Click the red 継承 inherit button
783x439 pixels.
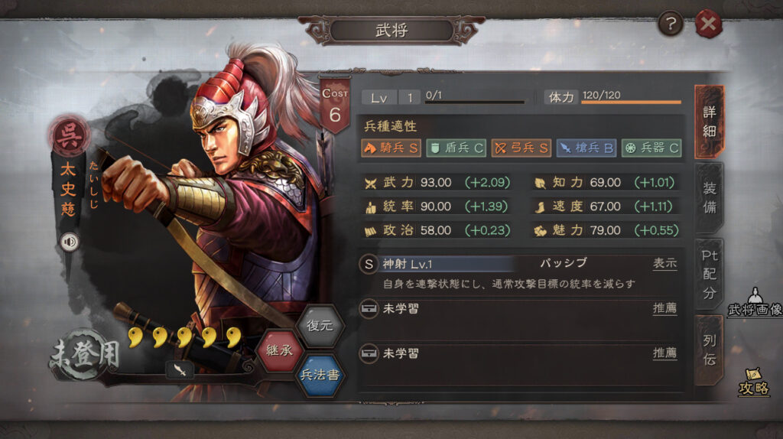pyautogui.click(x=280, y=350)
